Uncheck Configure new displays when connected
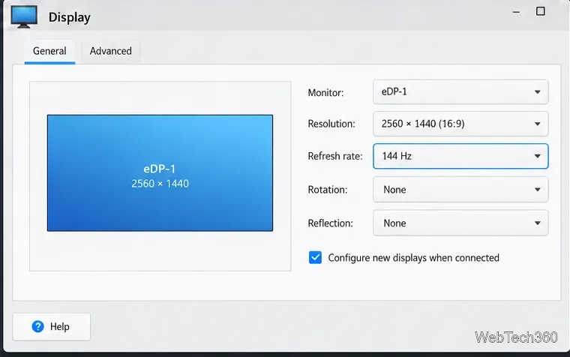Screen dimensions: 570x357 coord(315,257)
